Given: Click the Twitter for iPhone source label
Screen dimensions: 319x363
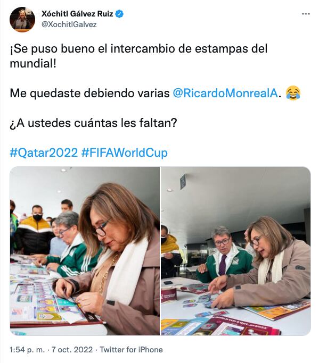Looking at the screenshot, I should [132, 350].
